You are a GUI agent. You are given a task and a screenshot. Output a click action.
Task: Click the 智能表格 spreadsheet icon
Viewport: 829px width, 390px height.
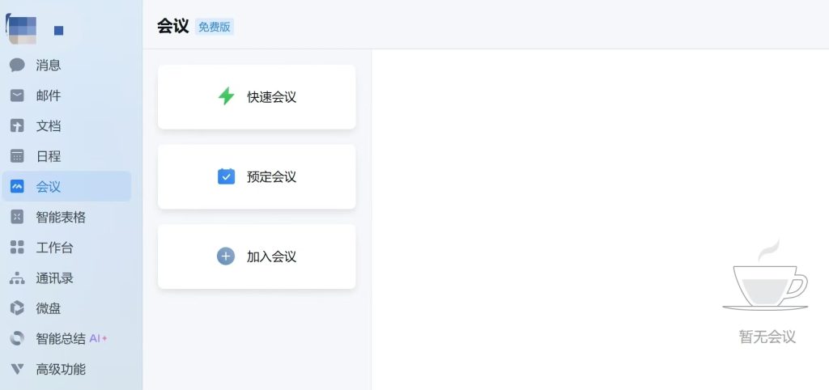pos(17,217)
